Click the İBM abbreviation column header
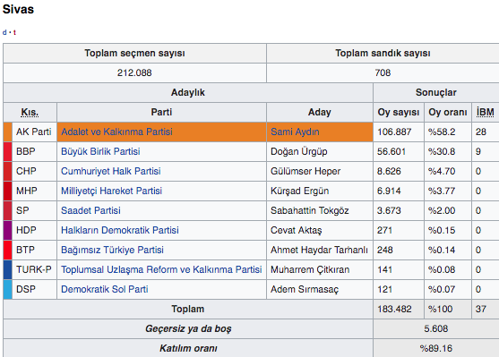The image size is (499, 357). [x=486, y=112]
